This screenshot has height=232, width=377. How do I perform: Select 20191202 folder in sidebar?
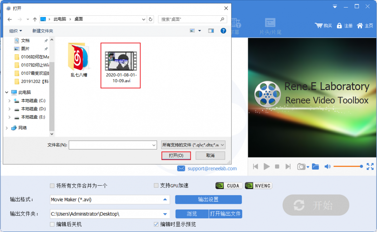click(31, 81)
